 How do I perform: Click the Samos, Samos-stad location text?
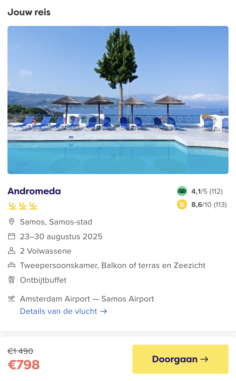tap(56, 222)
